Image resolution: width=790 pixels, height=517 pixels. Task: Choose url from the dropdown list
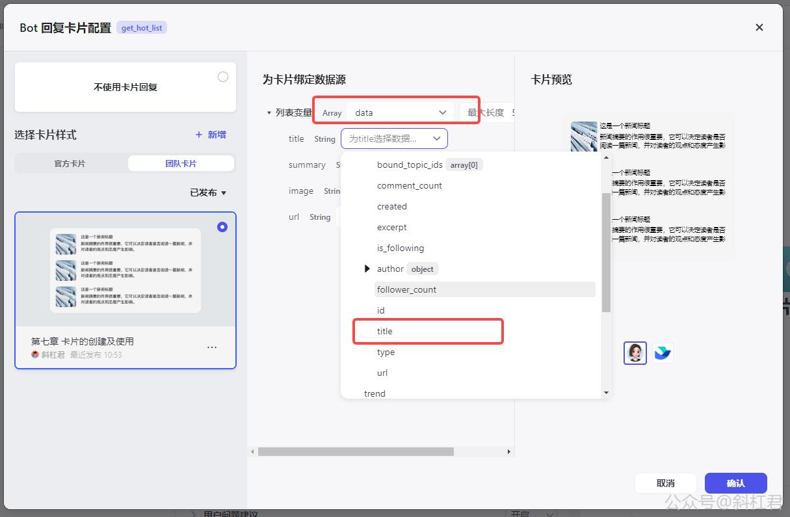pos(382,373)
